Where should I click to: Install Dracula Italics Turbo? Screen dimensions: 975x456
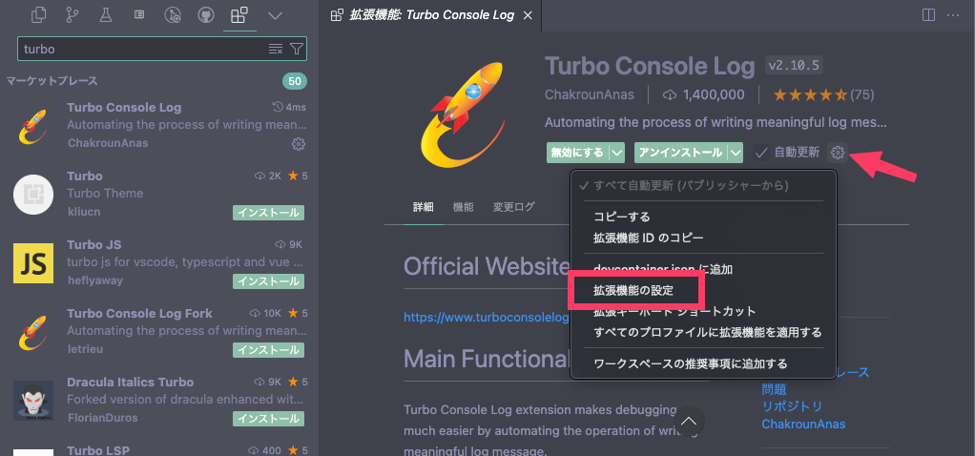pyautogui.click(x=269, y=418)
